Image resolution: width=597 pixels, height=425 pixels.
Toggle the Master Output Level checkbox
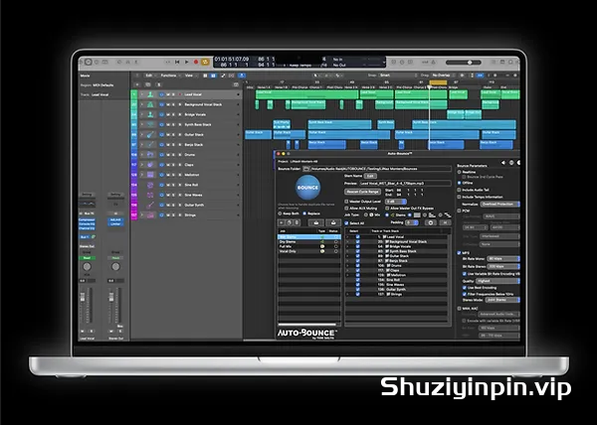(x=346, y=202)
